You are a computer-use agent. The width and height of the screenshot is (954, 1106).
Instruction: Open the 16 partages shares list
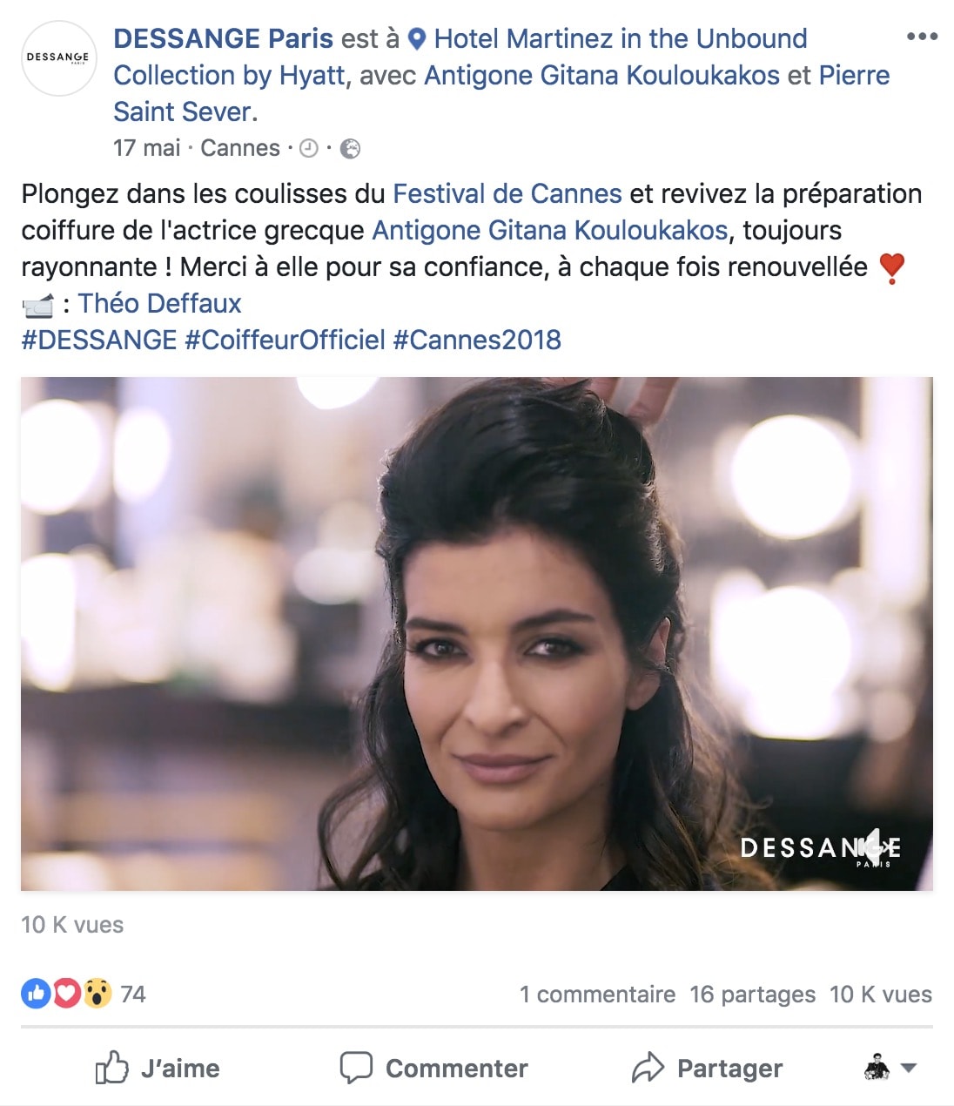[753, 995]
